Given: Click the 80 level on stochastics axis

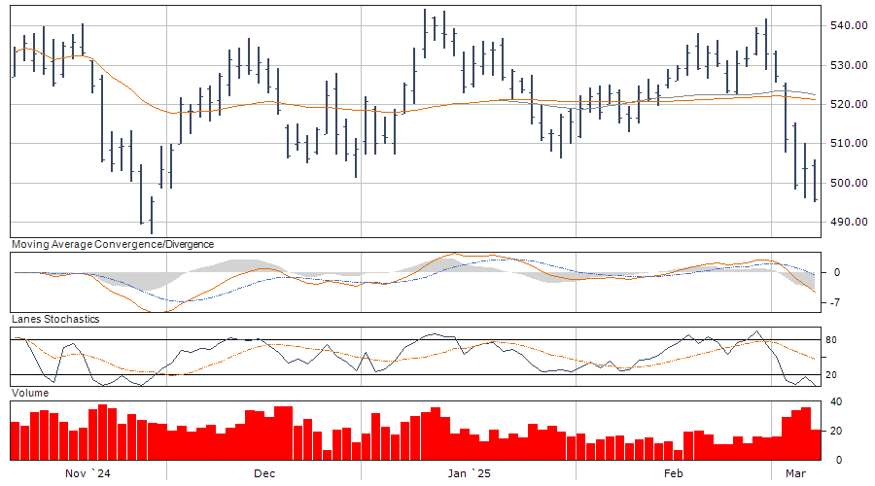Looking at the screenshot, I should pyautogui.click(x=831, y=340).
